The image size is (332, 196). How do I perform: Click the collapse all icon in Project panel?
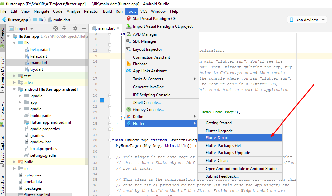click(x=64, y=28)
